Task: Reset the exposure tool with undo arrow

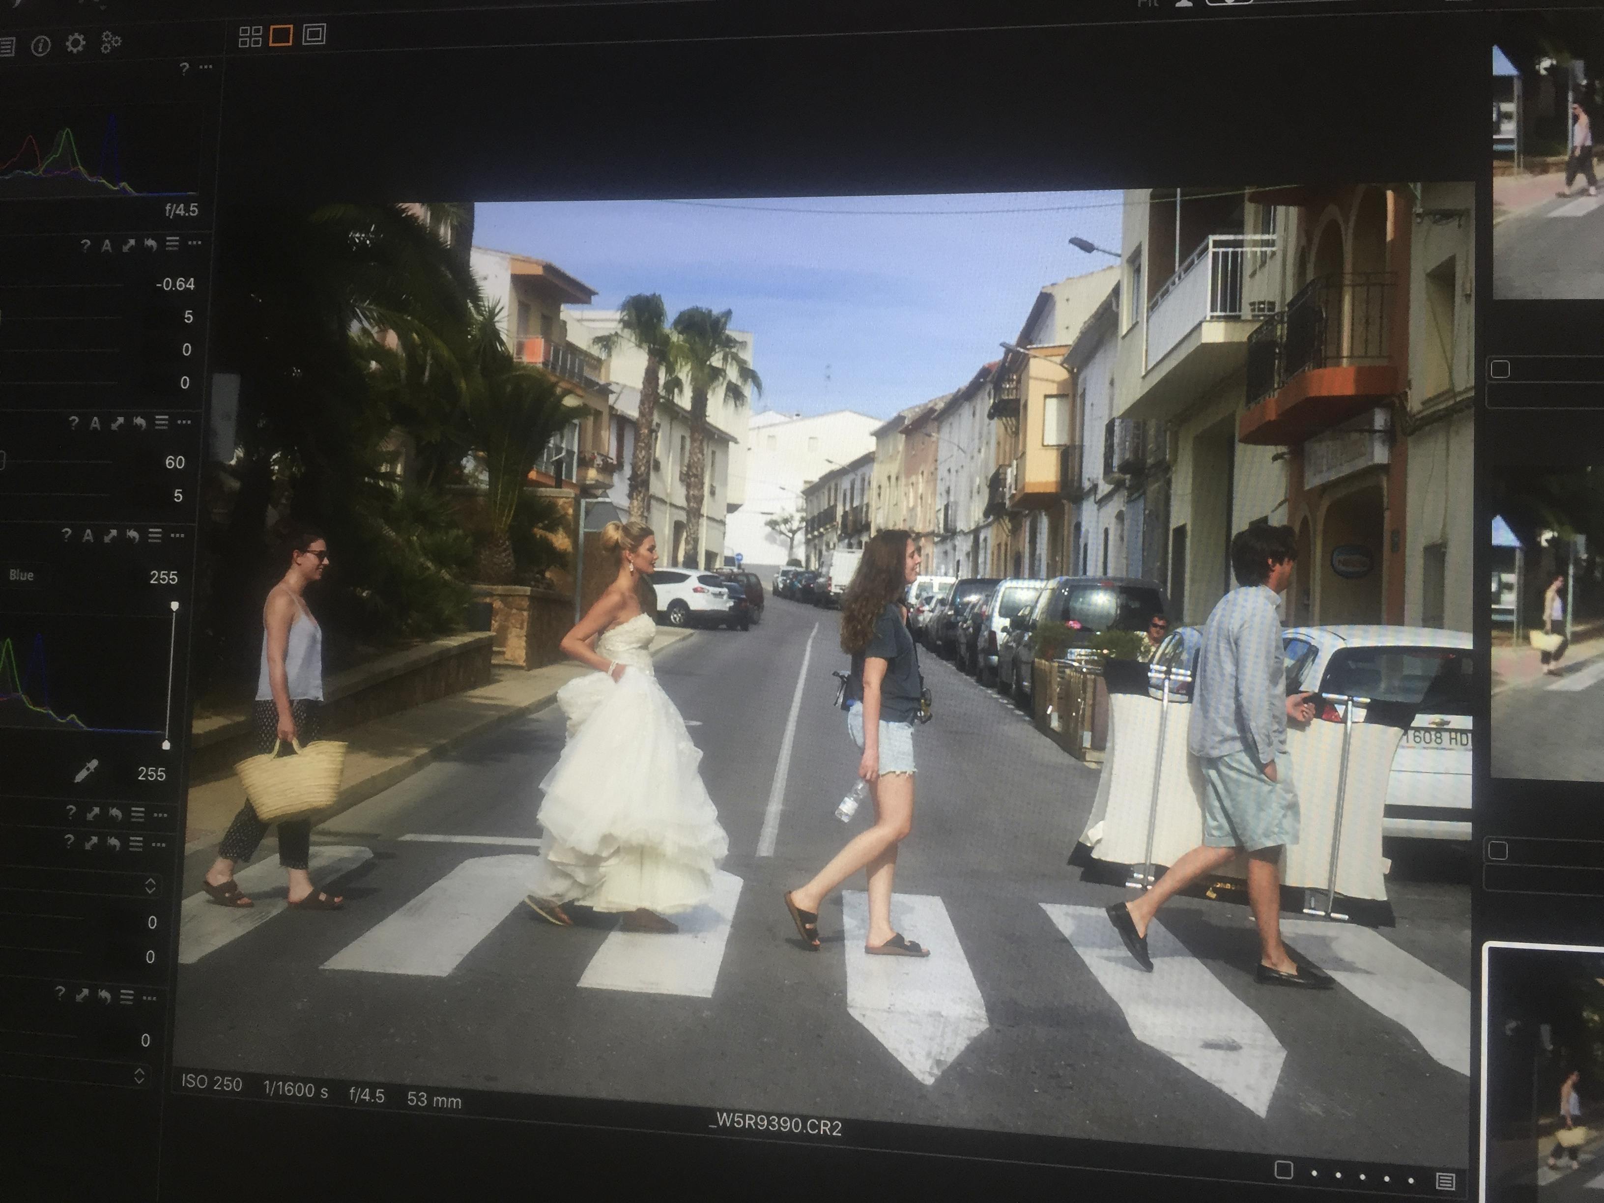Action: pos(150,245)
